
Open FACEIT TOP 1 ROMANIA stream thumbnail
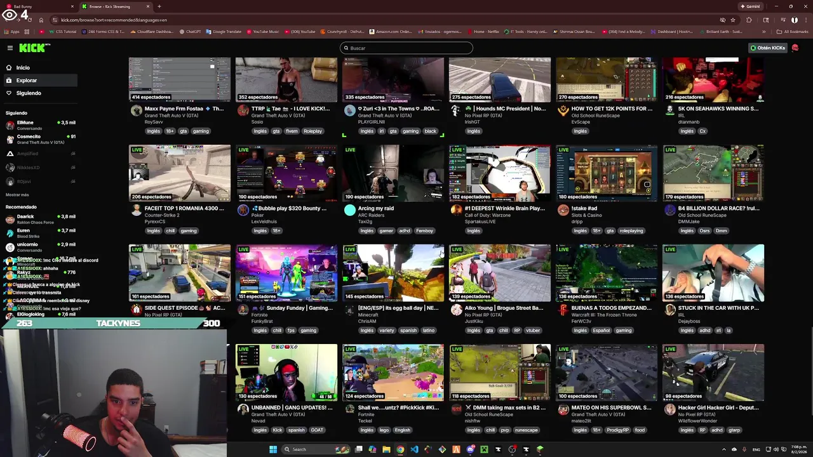[x=180, y=173]
